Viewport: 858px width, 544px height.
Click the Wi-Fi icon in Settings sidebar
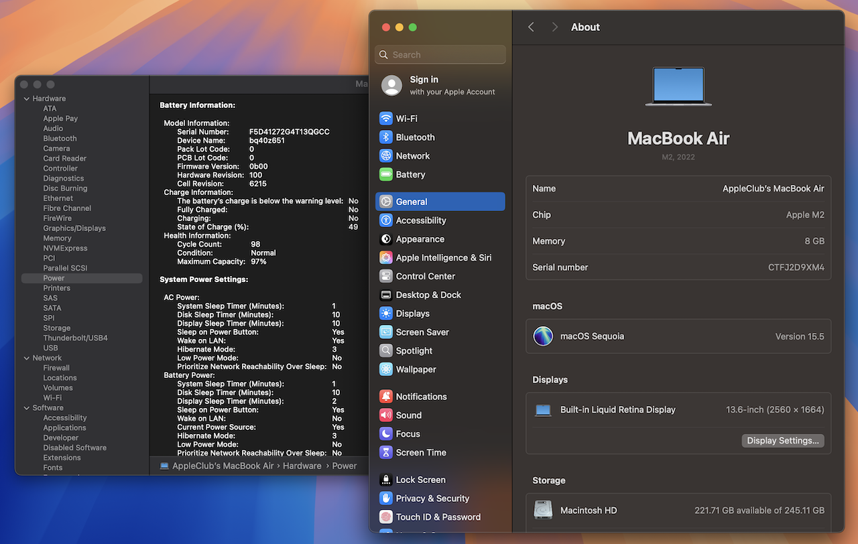(x=385, y=119)
